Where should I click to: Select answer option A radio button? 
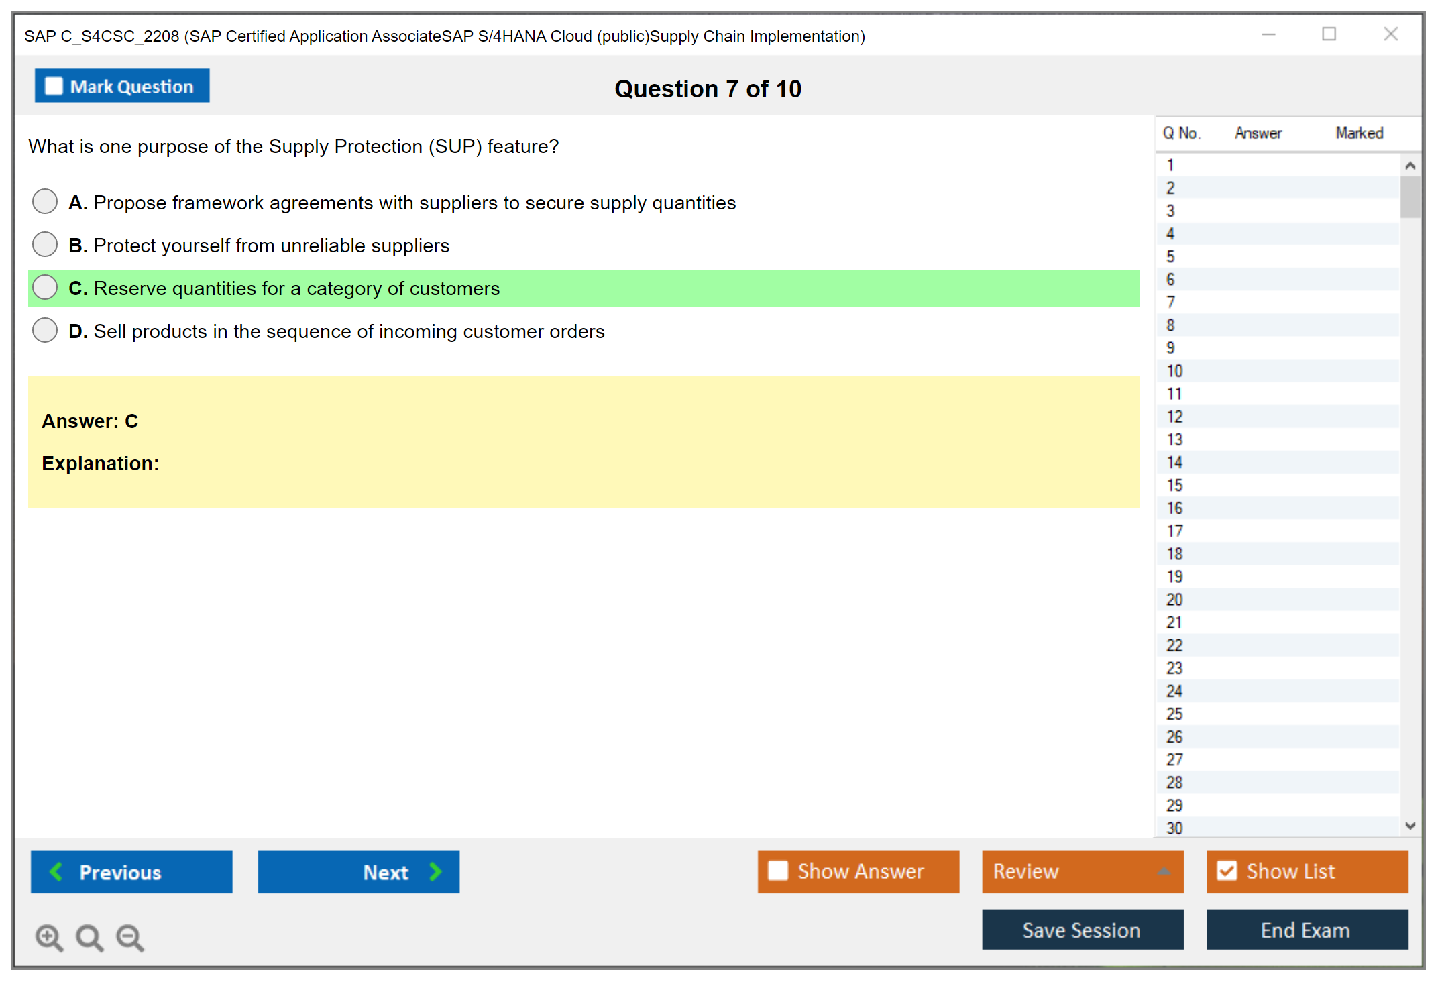(x=45, y=201)
